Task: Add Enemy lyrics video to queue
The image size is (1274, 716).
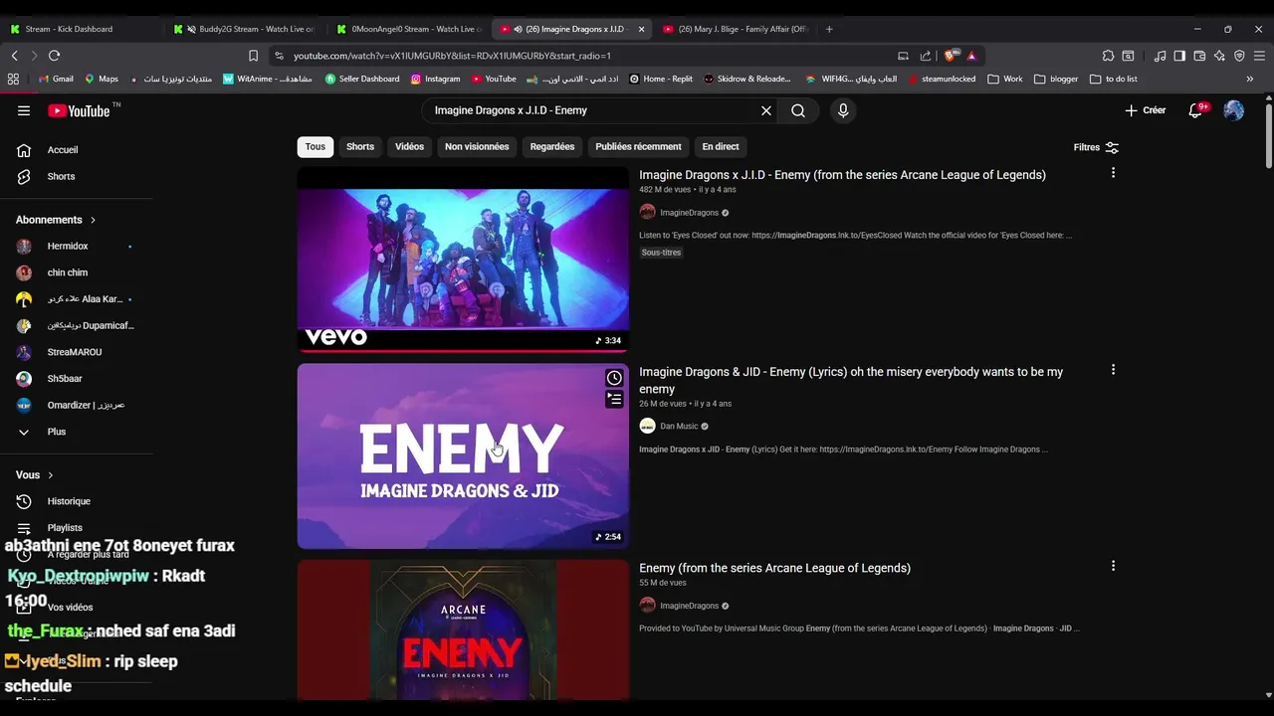Action: [x=614, y=399]
